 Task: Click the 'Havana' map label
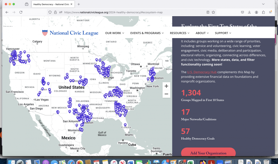point(123,143)
